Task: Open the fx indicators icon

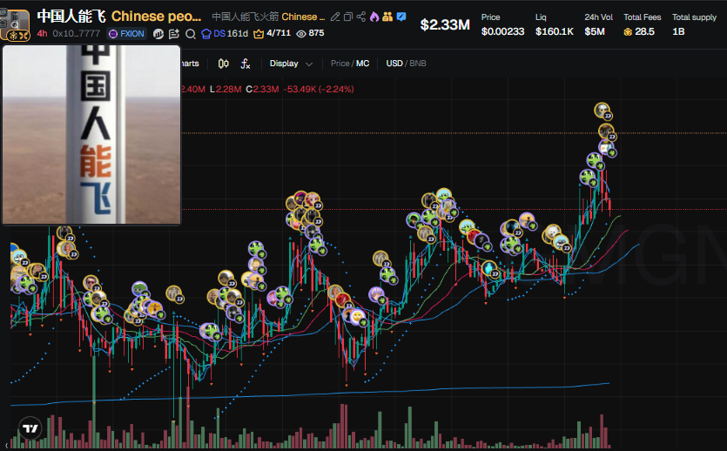Action: tap(246, 64)
